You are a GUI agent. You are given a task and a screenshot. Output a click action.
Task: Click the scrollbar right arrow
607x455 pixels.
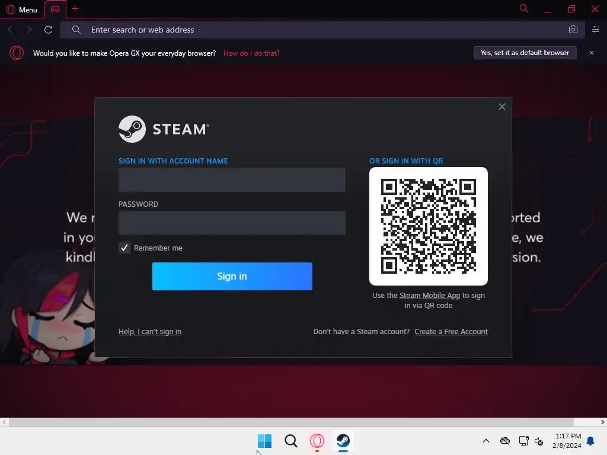click(602, 422)
